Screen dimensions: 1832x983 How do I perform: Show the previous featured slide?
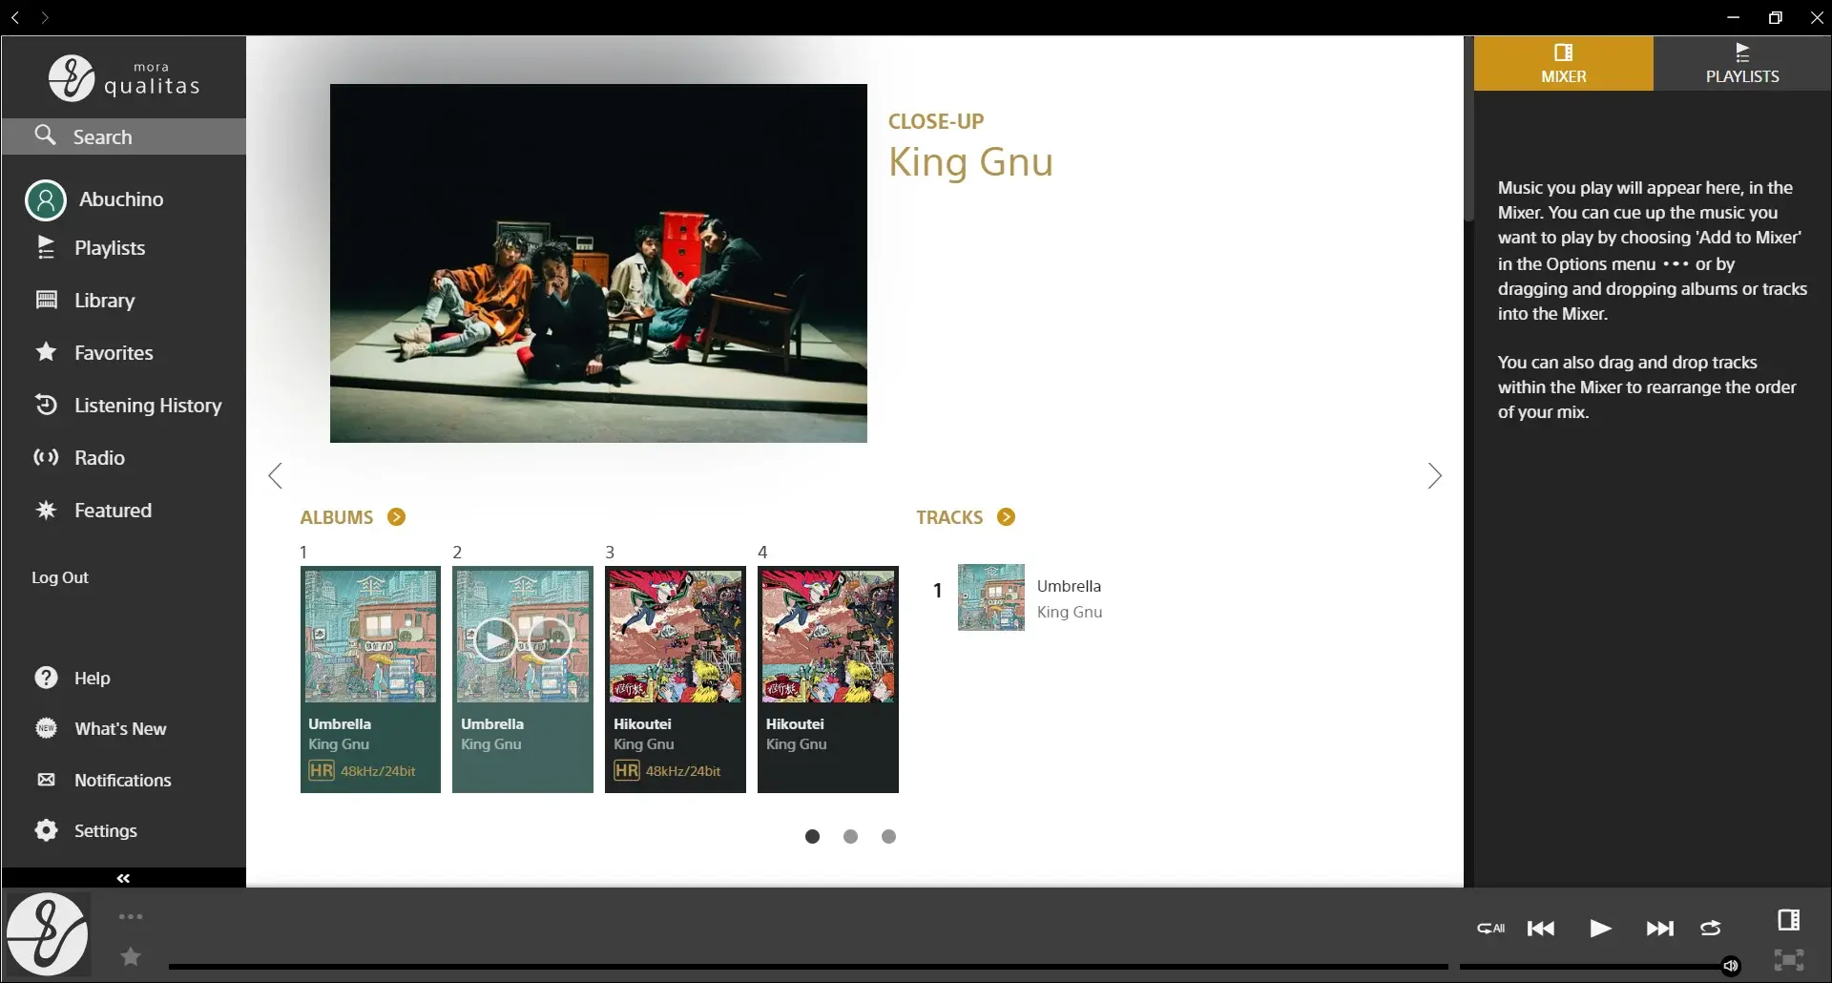coord(276,476)
